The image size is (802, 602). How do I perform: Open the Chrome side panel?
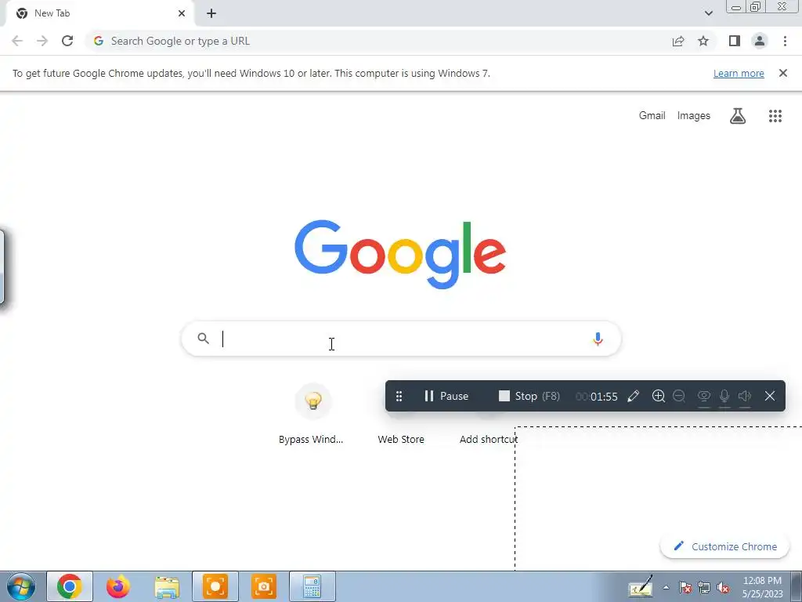[x=735, y=41]
